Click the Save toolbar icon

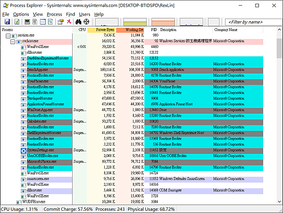(x=7, y=22)
